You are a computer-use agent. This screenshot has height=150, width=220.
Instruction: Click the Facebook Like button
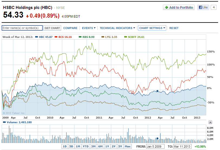click(x=203, y=7)
